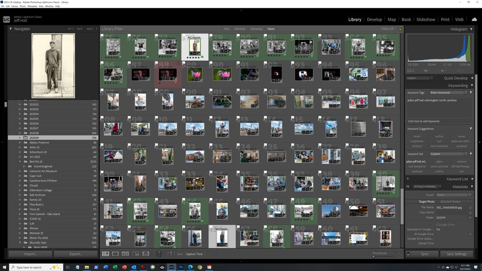Open the Map module
Image resolution: width=482 pixels, height=271 pixels.
tap(392, 19)
